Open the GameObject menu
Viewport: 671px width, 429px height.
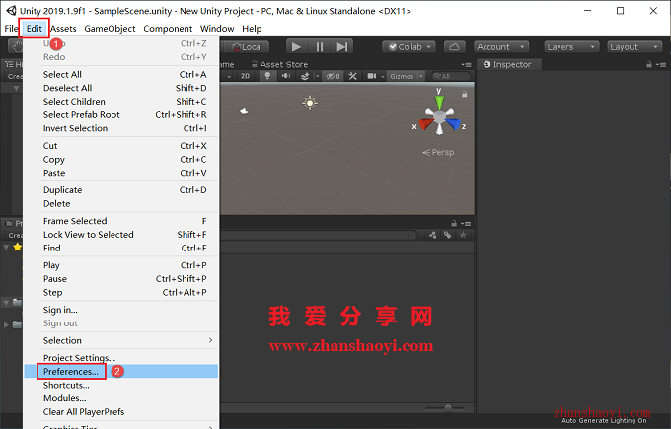[x=110, y=29]
